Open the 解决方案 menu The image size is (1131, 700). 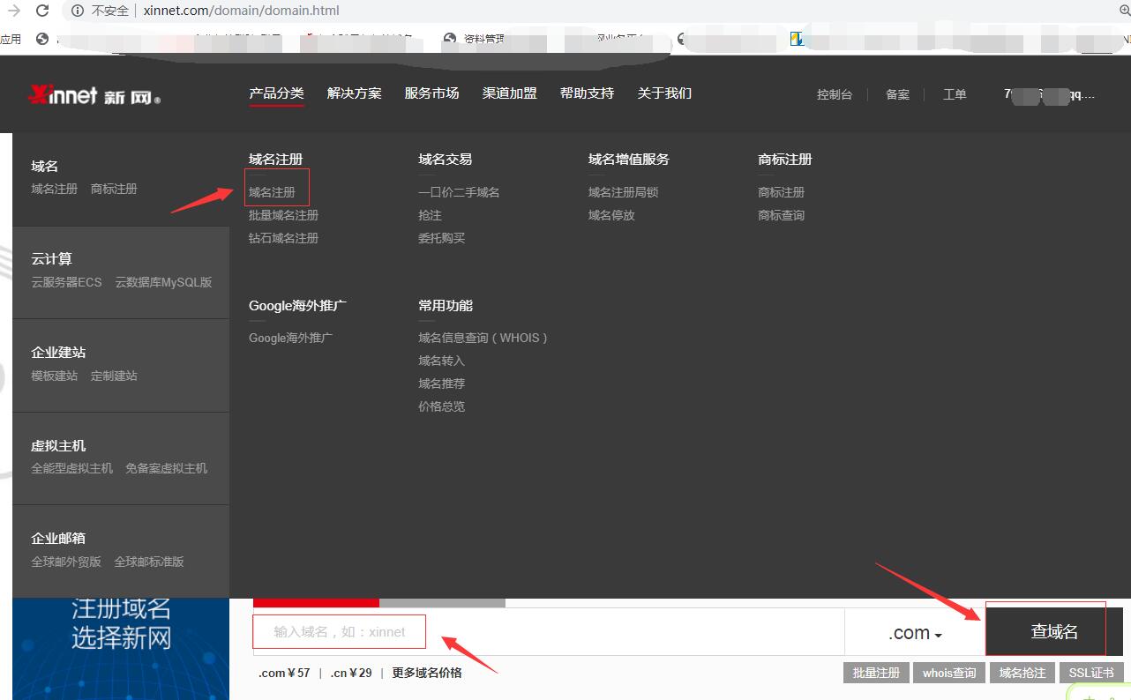pos(354,93)
